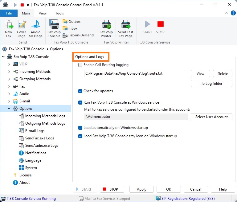Toggle Load automatically on Windows startup
The width and height of the screenshot is (237, 202).
[80, 128]
